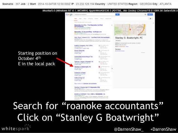Open the More search options dropdown
This screenshot has height=133, width=178.
[102, 19]
